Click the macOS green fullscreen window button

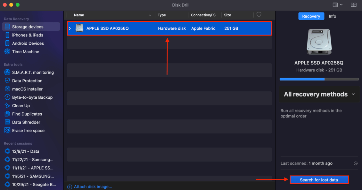click(18, 5)
